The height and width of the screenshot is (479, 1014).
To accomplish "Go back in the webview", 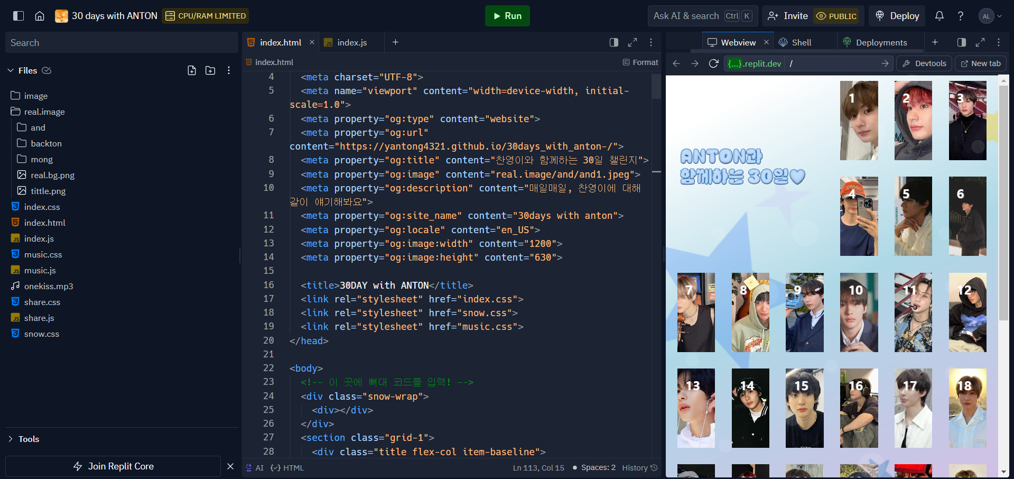I will [676, 63].
